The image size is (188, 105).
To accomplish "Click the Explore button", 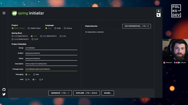I will coord(87,93).
